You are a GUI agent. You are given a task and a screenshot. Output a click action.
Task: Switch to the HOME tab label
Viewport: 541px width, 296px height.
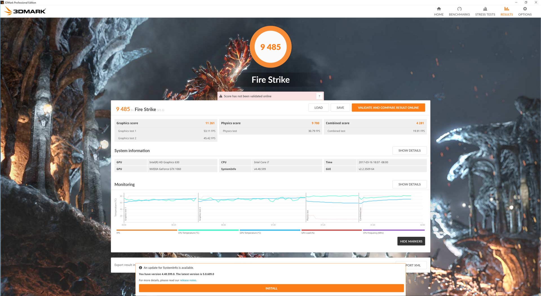pyautogui.click(x=439, y=15)
